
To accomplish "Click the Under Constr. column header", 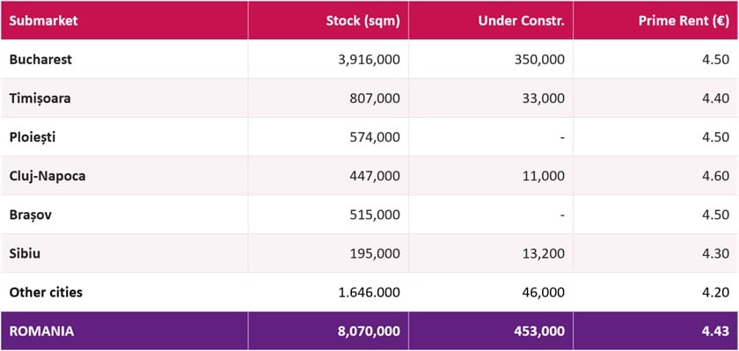I will 521,21.
